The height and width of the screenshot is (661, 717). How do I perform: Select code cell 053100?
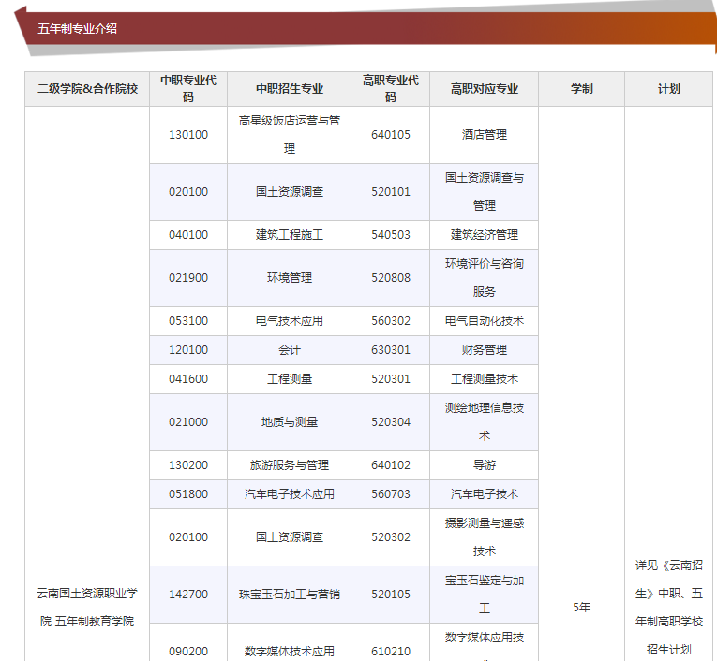(188, 321)
